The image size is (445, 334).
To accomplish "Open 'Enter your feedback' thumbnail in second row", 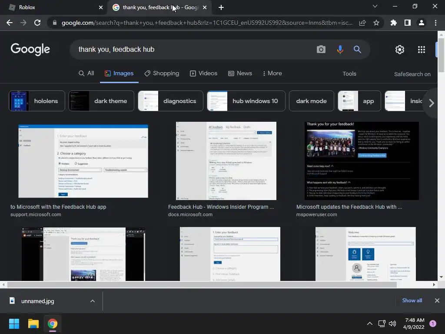I will [x=230, y=254].
